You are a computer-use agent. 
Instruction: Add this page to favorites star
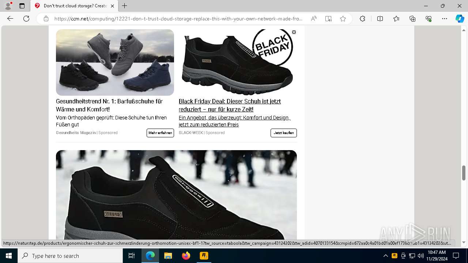coord(343,19)
